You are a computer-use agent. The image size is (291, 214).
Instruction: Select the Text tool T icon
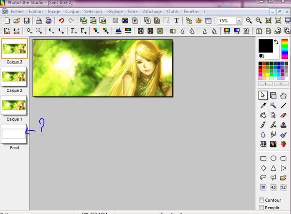pyautogui.click(x=177, y=20)
